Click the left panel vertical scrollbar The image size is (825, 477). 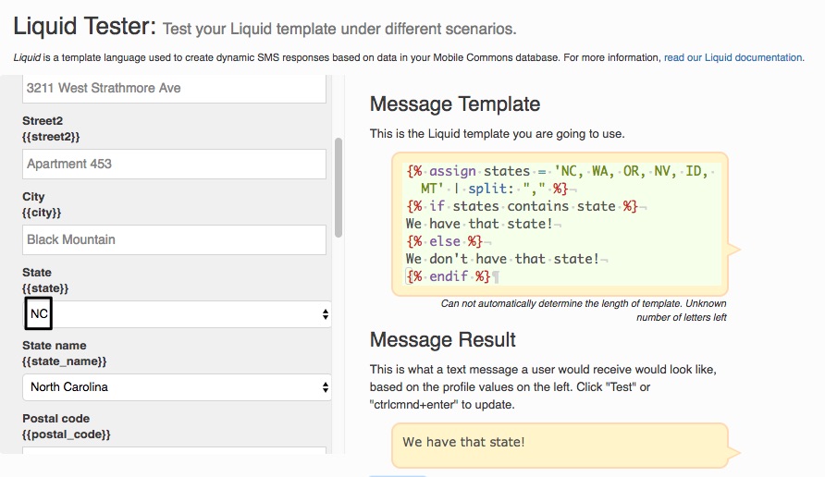[339, 188]
